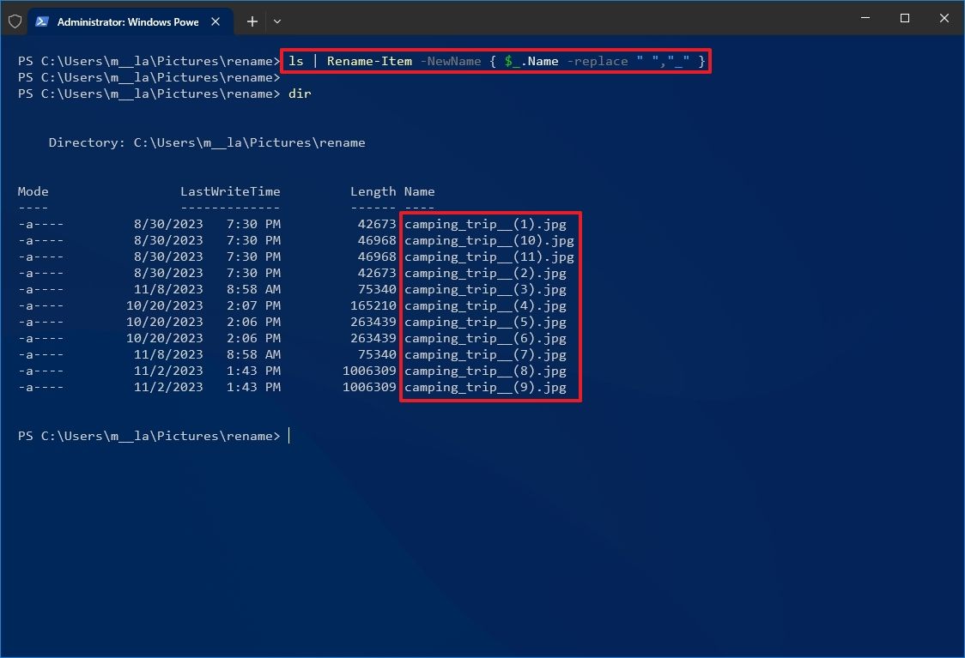Click the Mode column header
Image resolution: width=965 pixels, height=658 pixels.
(x=33, y=191)
